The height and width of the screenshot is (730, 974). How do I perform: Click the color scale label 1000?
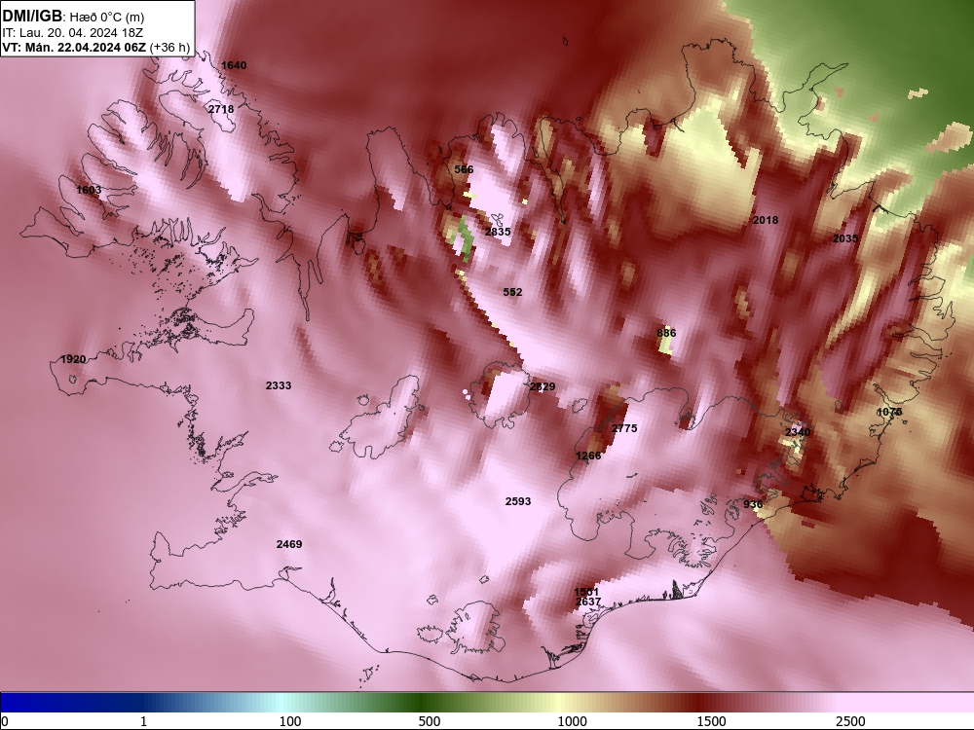(x=572, y=721)
